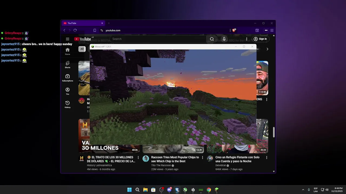Open options for Raccoon Tries Chips video

pyautogui.click(x=202, y=157)
